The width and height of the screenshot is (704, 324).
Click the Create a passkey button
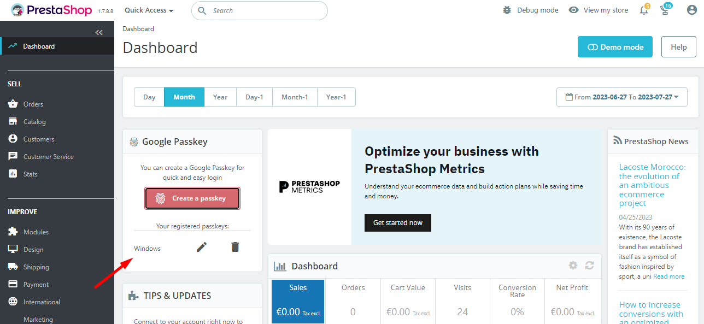click(192, 198)
